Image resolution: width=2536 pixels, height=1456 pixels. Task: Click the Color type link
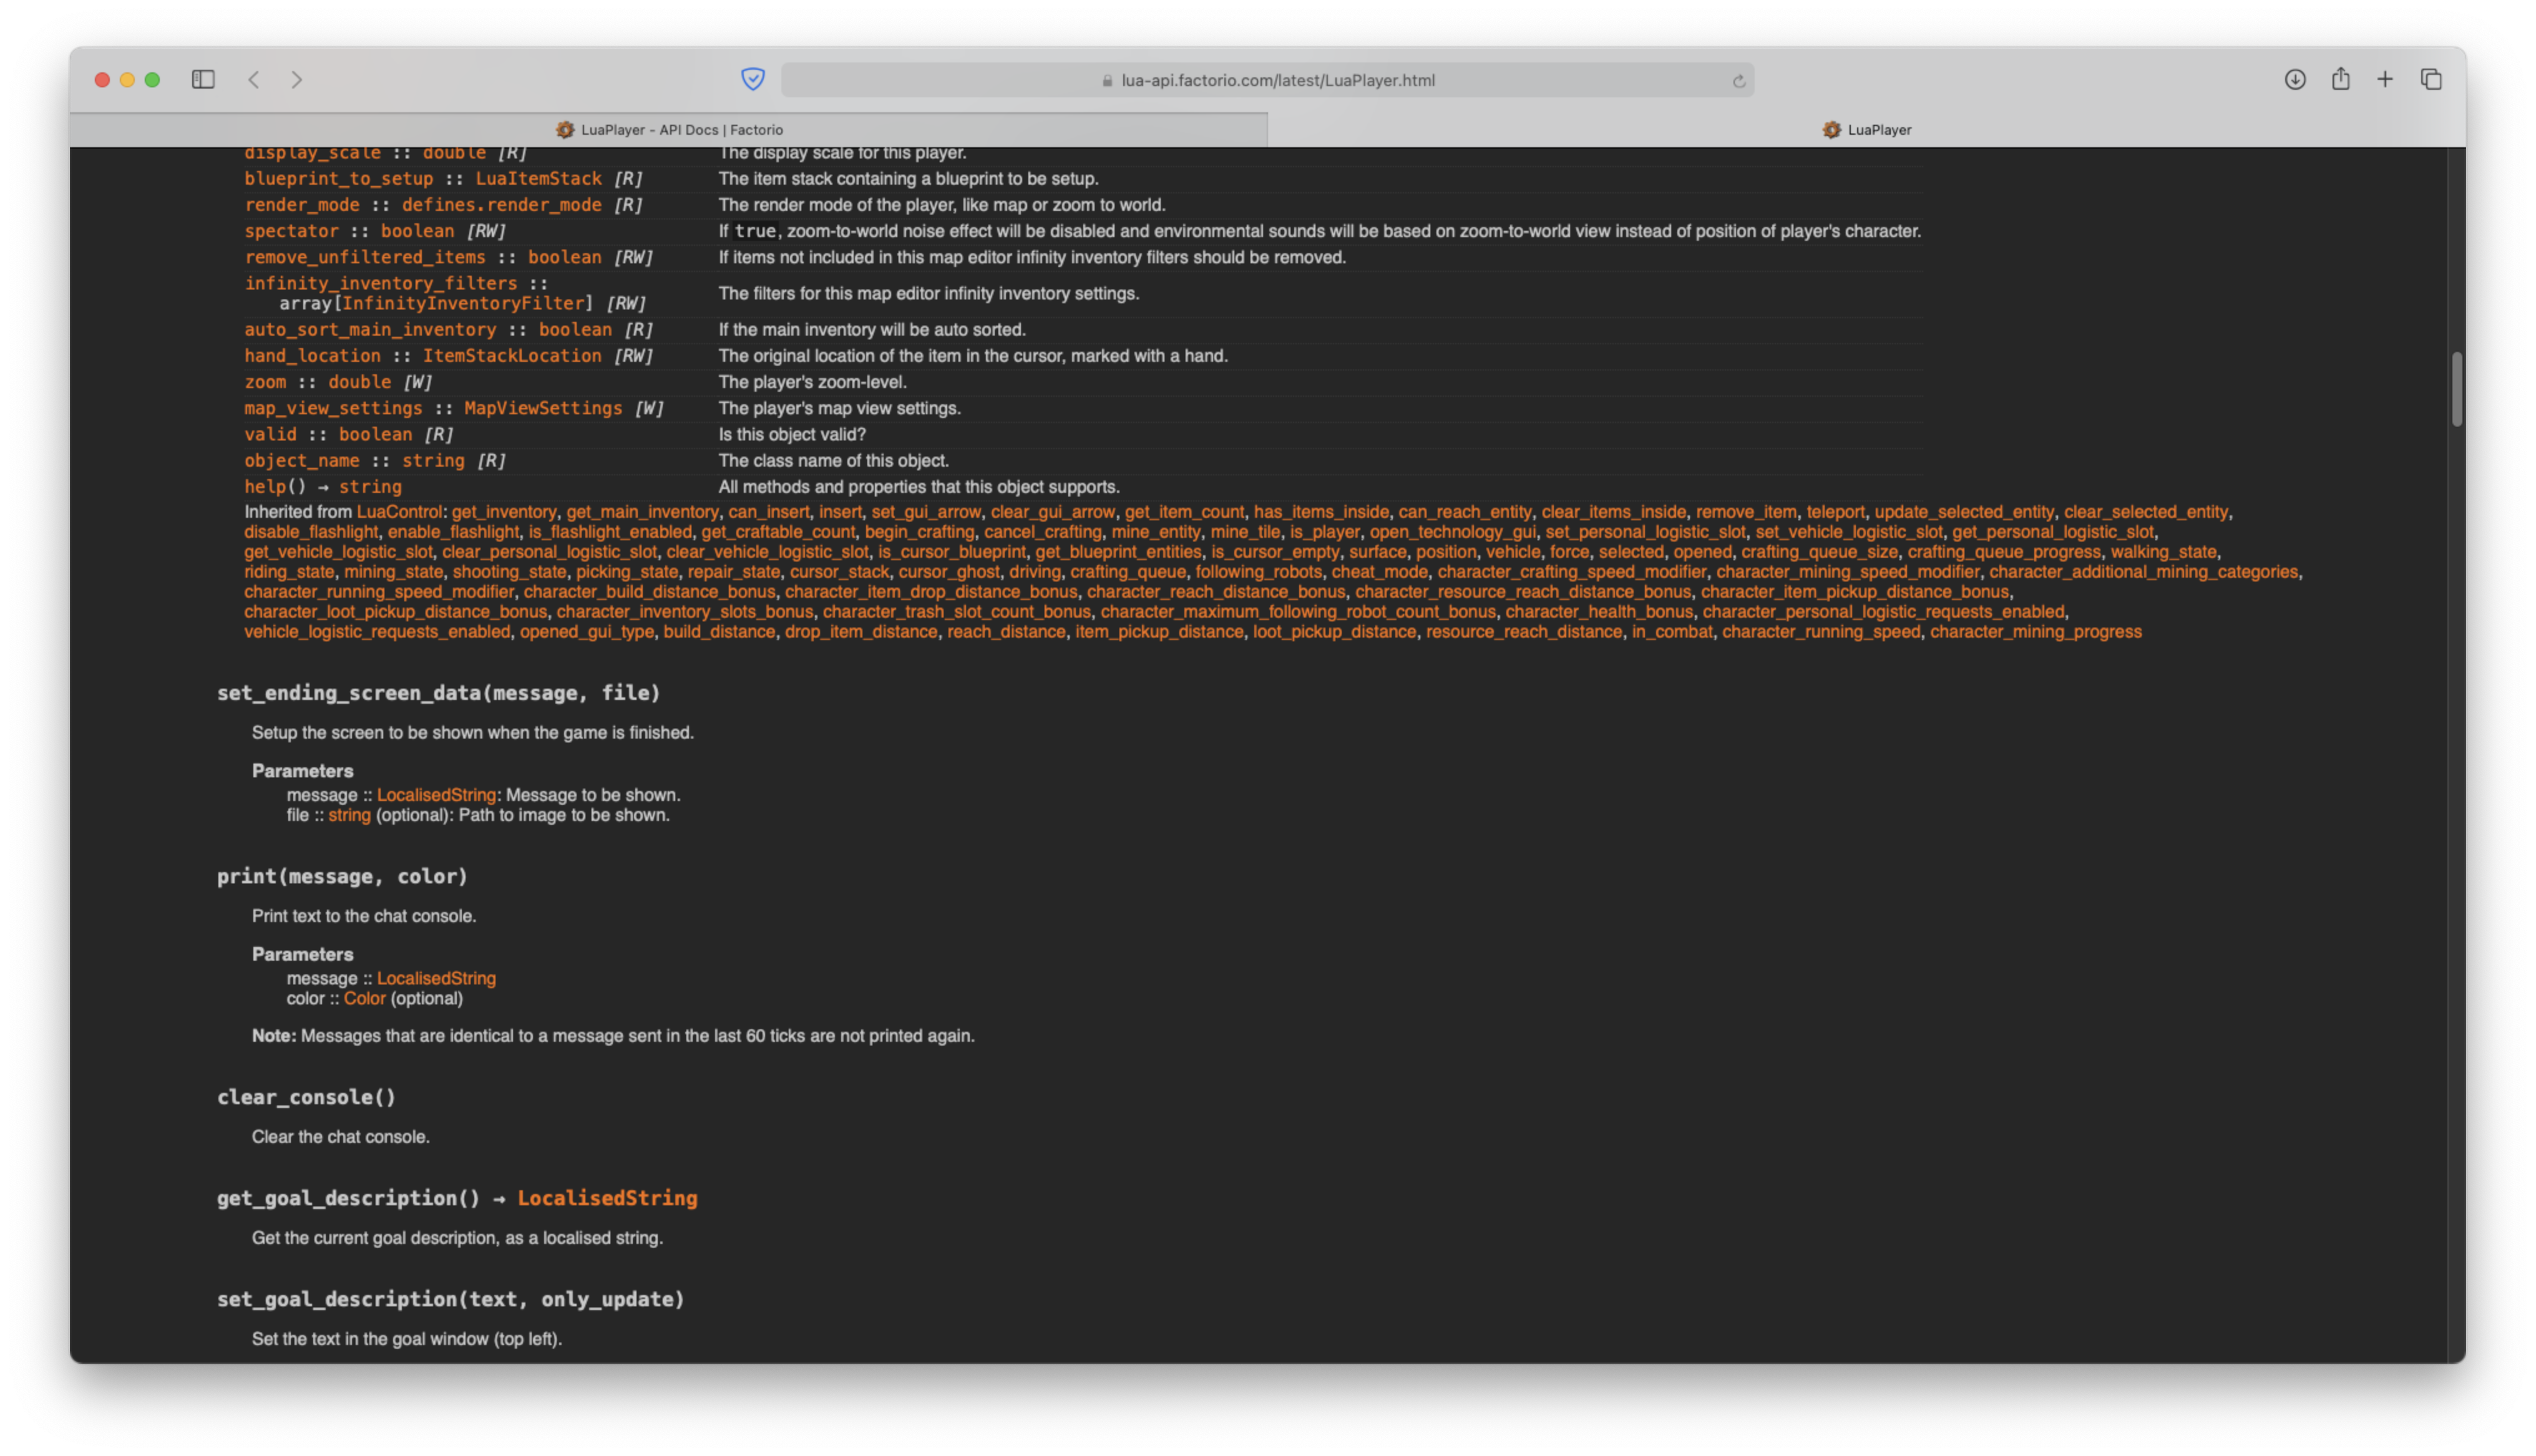pyautogui.click(x=364, y=998)
